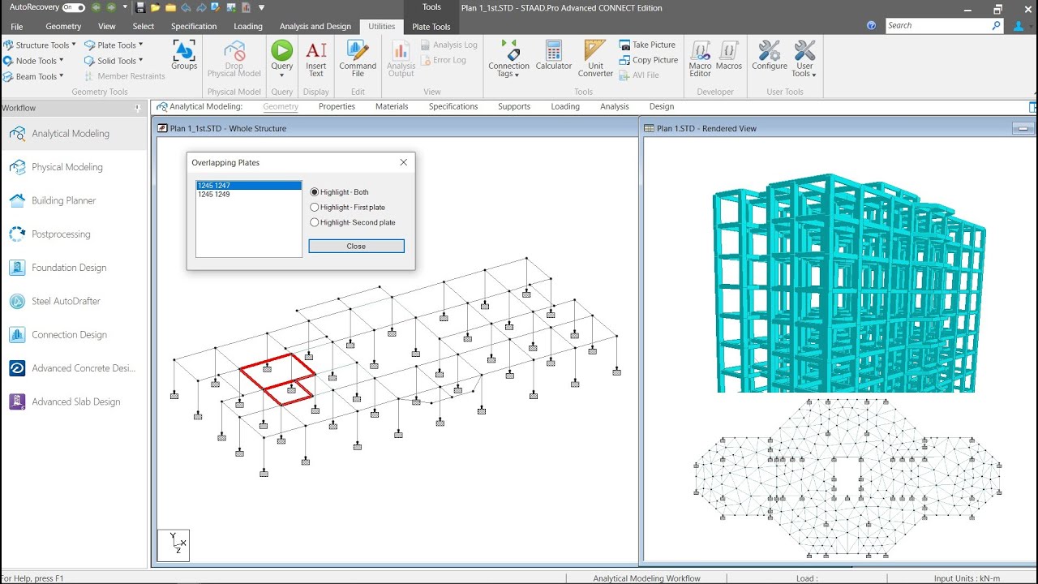Click the search magnifier icon
Viewport: 1038px width, 584px height.
coord(997,25)
